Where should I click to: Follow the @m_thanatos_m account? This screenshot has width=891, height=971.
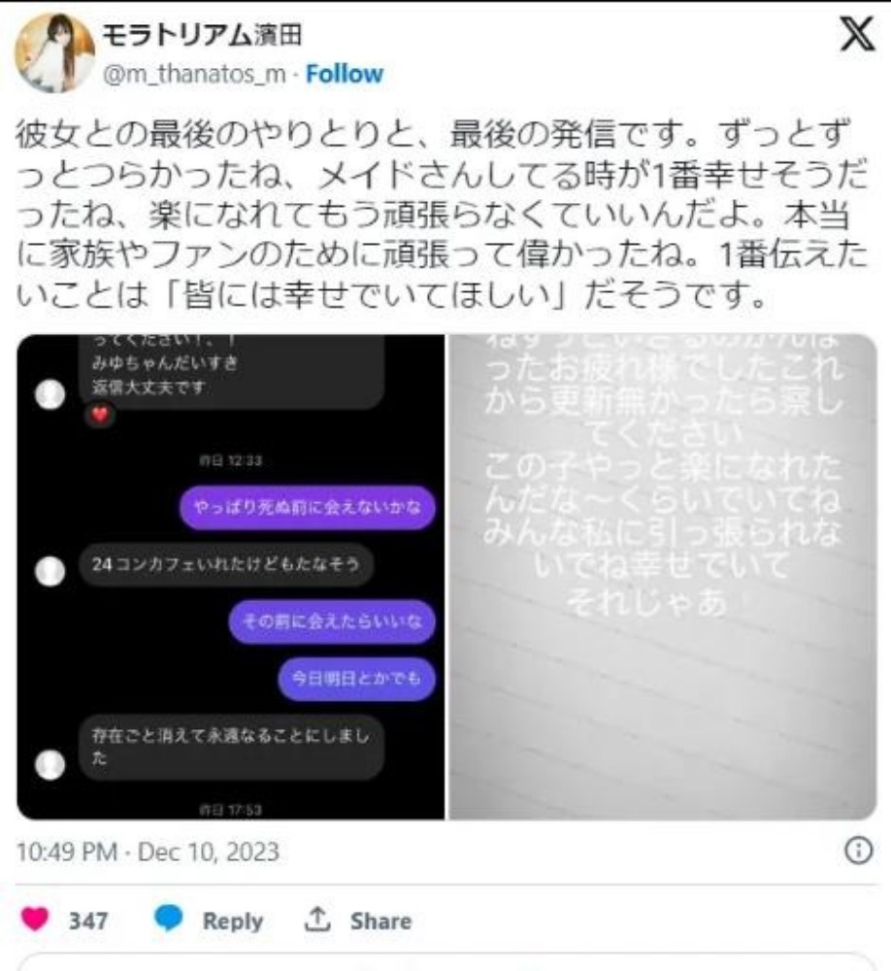point(345,75)
